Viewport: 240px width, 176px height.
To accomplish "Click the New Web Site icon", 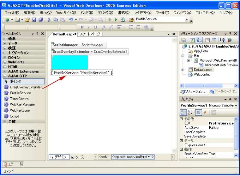I will point(7,20).
